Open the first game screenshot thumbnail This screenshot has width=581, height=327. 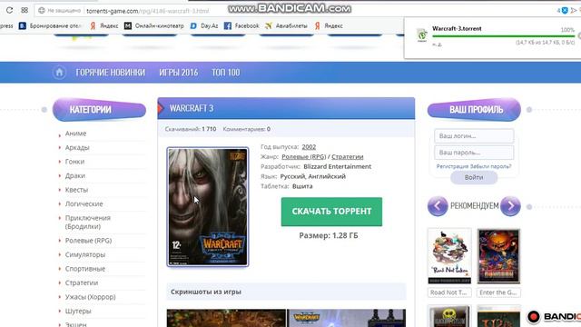(x=226, y=318)
